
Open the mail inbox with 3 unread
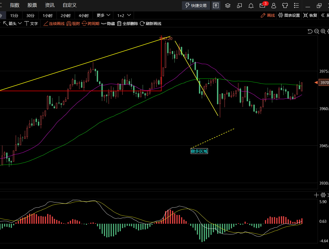tap(263, 5)
